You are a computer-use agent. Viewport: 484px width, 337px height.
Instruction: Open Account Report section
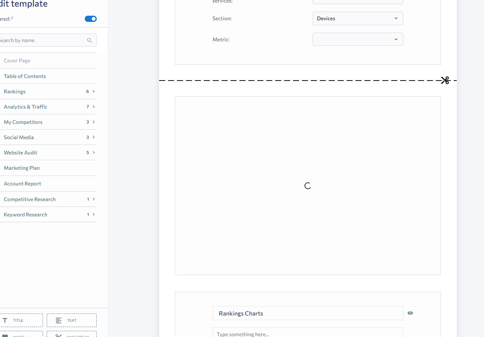[23, 184]
